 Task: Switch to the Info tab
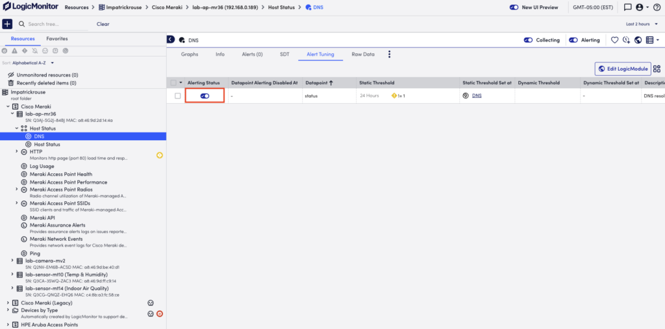pyautogui.click(x=220, y=55)
